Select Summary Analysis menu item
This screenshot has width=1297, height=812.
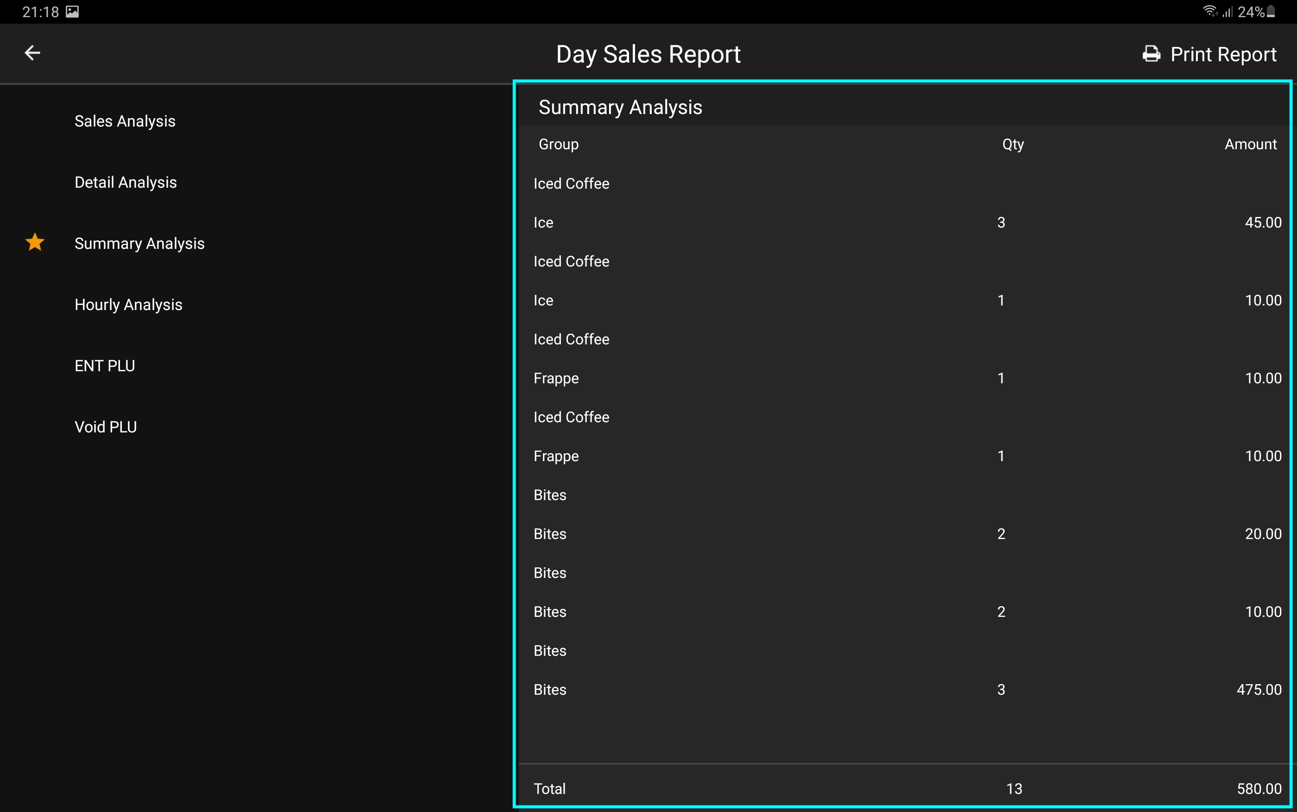(x=139, y=244)
